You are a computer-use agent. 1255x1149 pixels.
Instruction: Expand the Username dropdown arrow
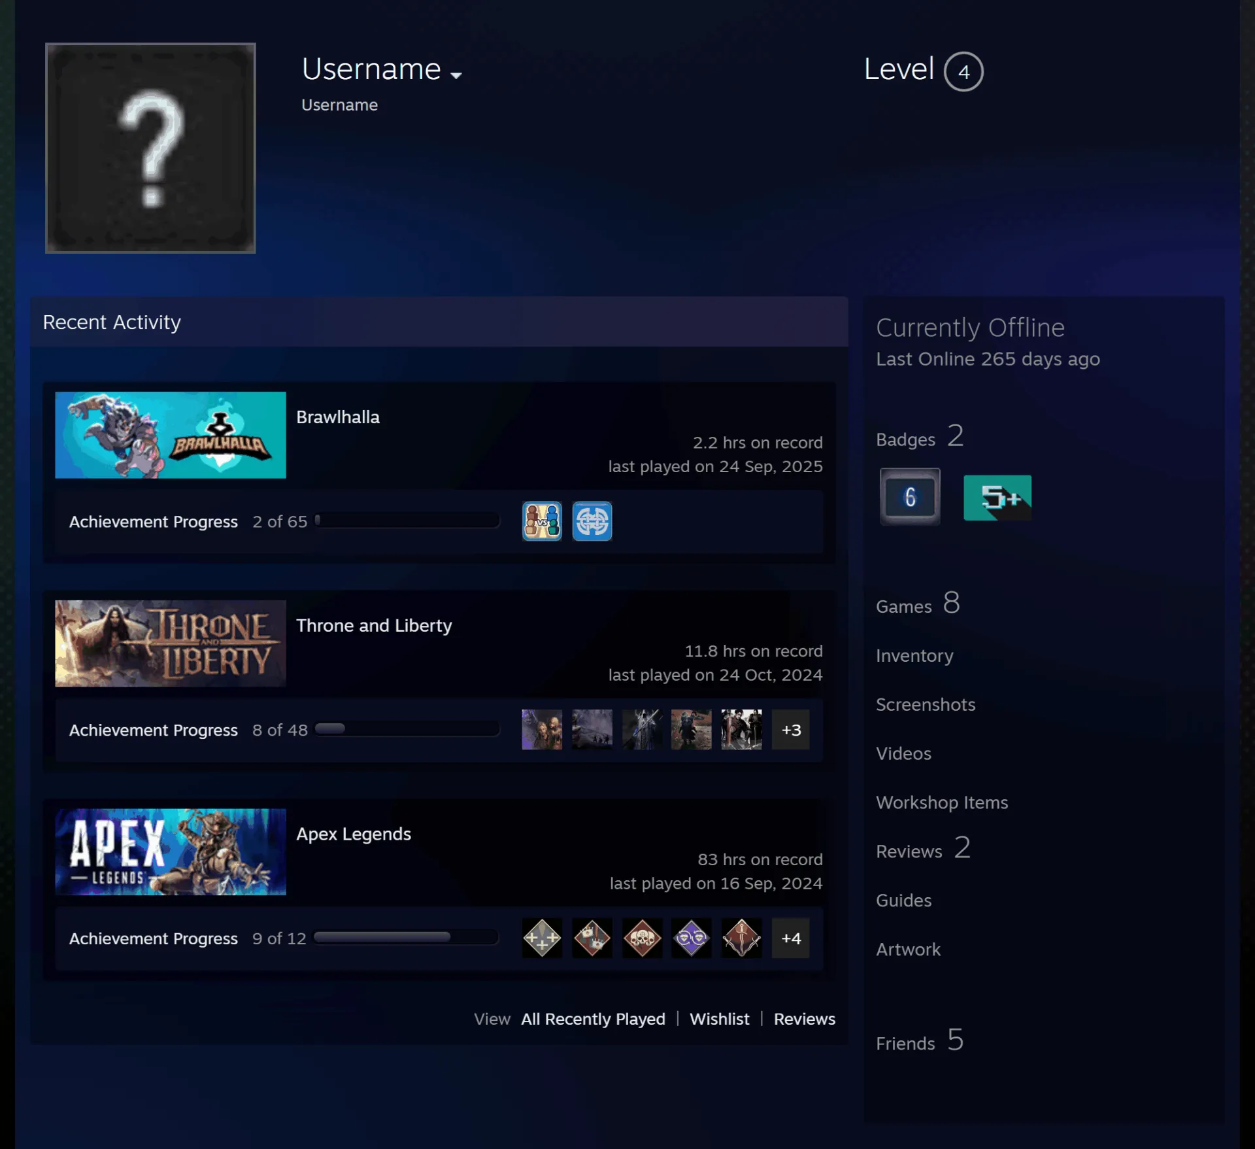pyautogui.click(x=456, y=75)
